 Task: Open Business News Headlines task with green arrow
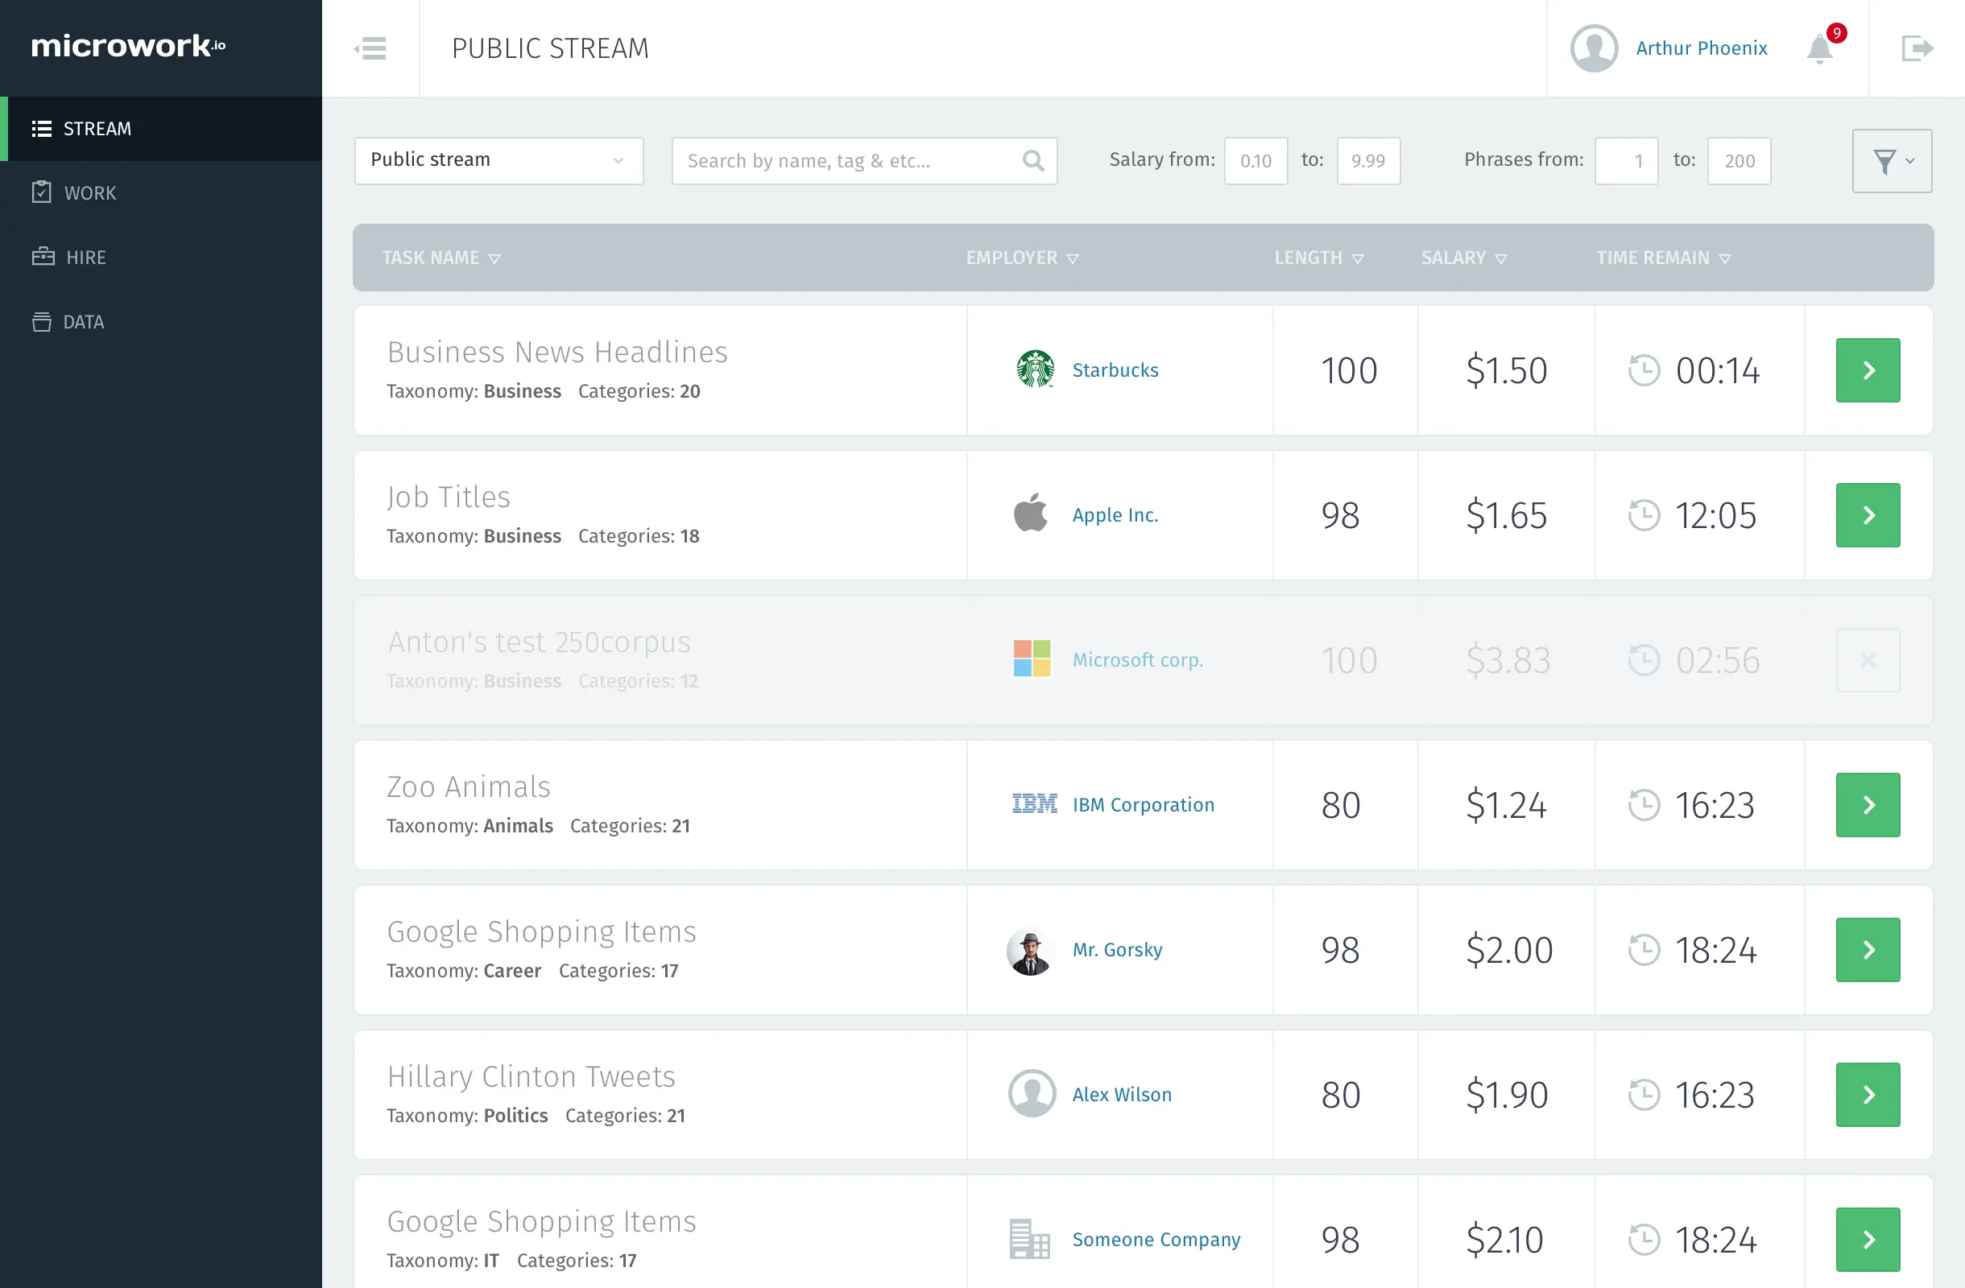(x=1867, y=370)
